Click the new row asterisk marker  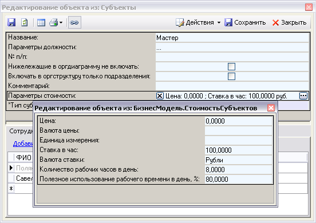click(11, 189)
